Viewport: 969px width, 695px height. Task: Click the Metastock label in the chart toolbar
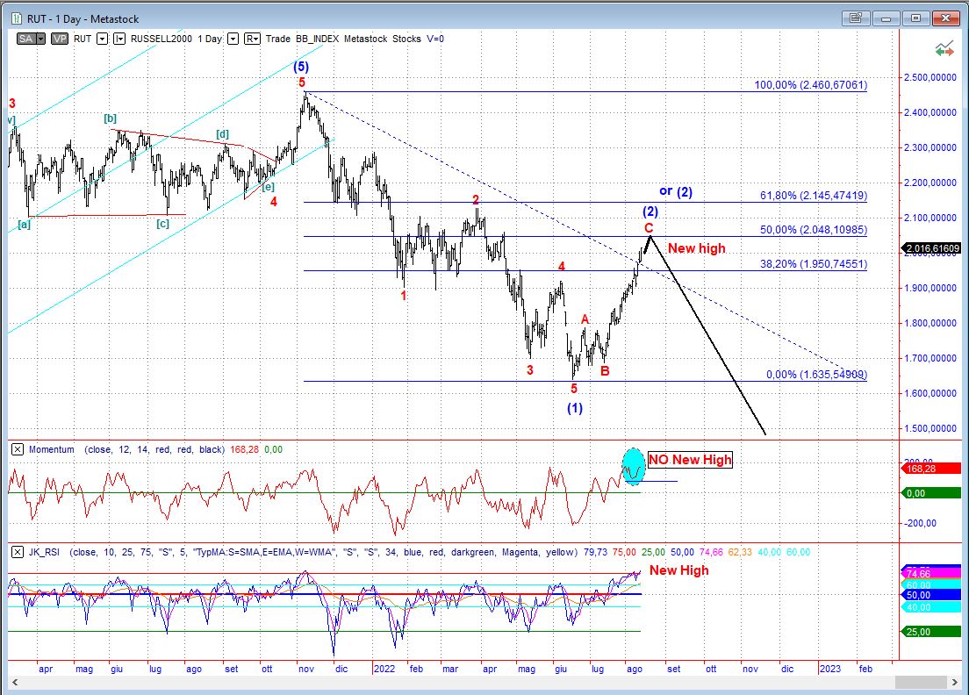click(x=365, y=39)
